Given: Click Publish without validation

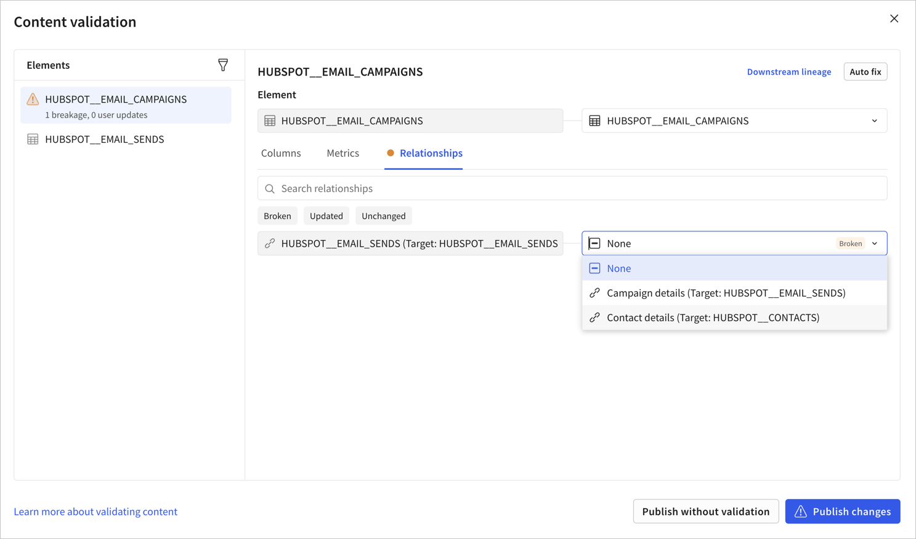Looking at the screenshot, I should [x=705, y=511].
